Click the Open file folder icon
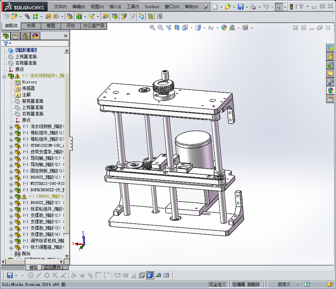Image resolution: width=336 pixels, height=289 pixels. (228, 7)
